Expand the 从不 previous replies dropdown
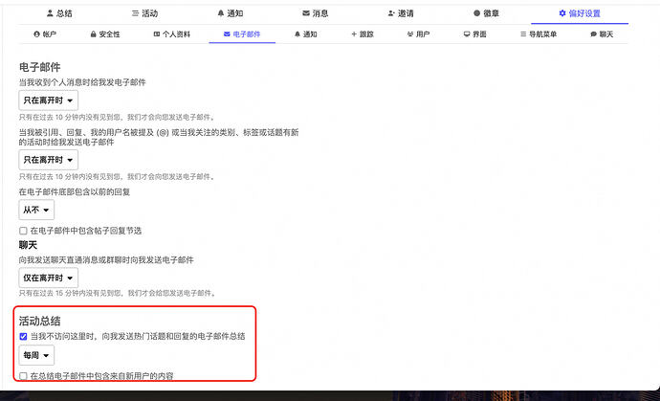The height and width of the screenshot is (401, 660). [36, 209]
